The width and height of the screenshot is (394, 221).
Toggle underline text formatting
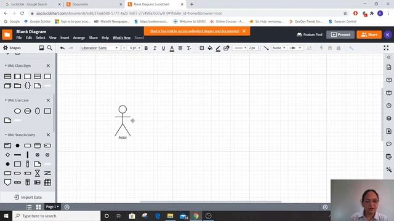[163, 48]
